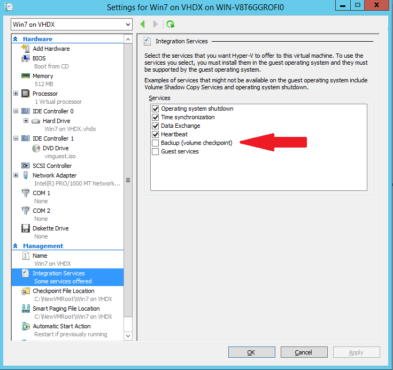Select the SCSI Controller item
Screen dimensions: 393x370
click(52, 166)
